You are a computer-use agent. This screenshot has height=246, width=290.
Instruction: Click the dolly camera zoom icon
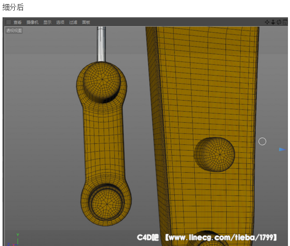tap(273, 22)
